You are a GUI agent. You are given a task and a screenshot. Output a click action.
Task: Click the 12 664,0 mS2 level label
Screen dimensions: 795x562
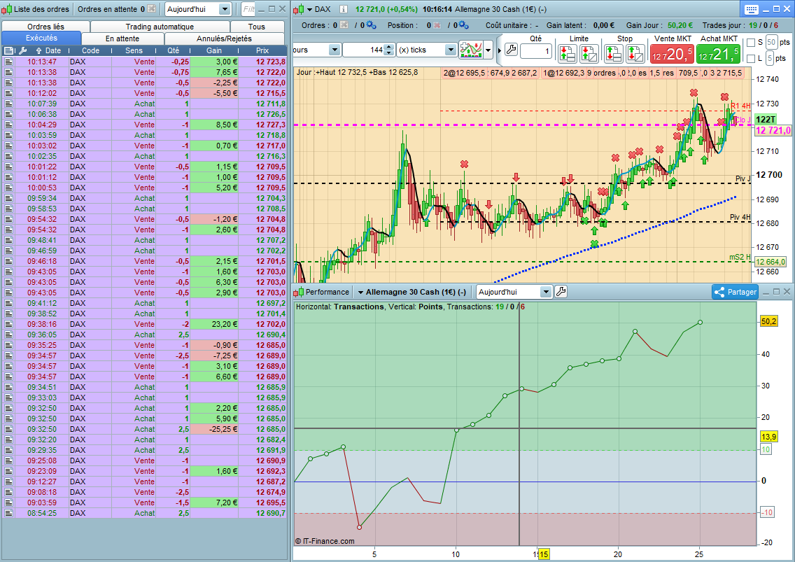pos(770,262)
